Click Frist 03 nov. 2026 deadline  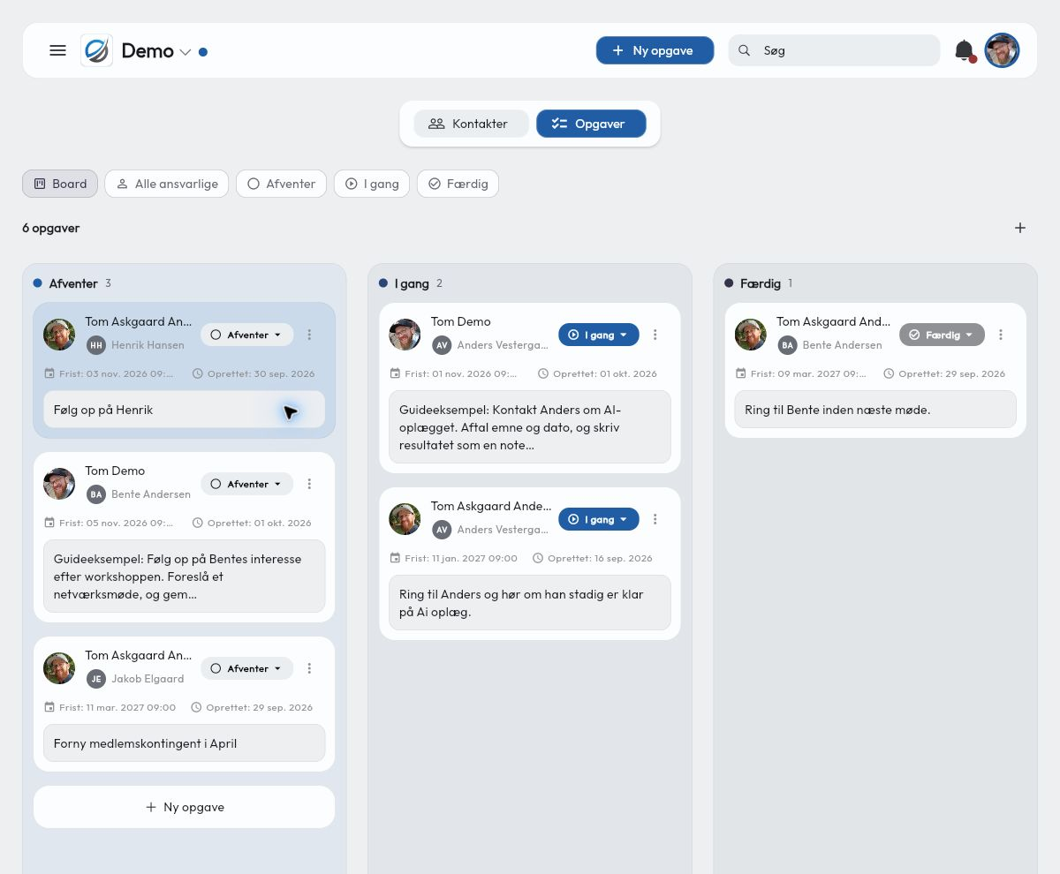pos(109,373)
